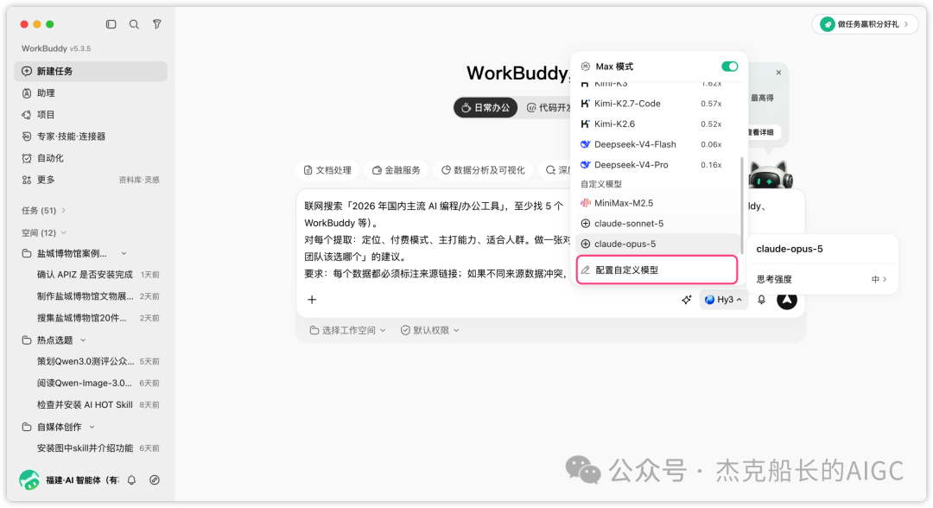Click the compass icon beside the bell
The image size is (933, 508).
[154, 480]
